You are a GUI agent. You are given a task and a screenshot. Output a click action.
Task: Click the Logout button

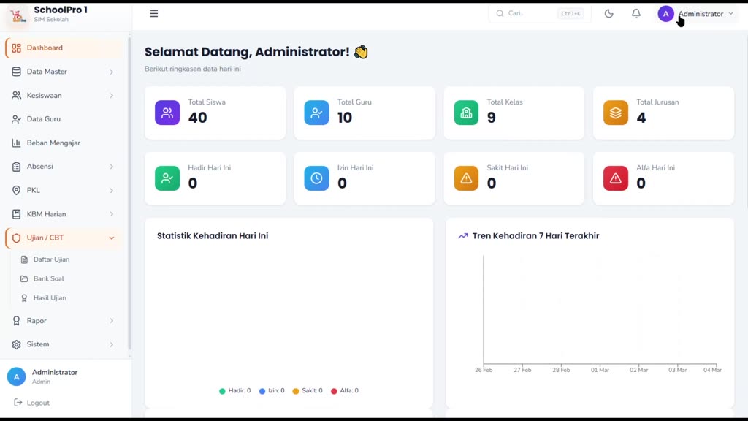click(x=31, y=403)
